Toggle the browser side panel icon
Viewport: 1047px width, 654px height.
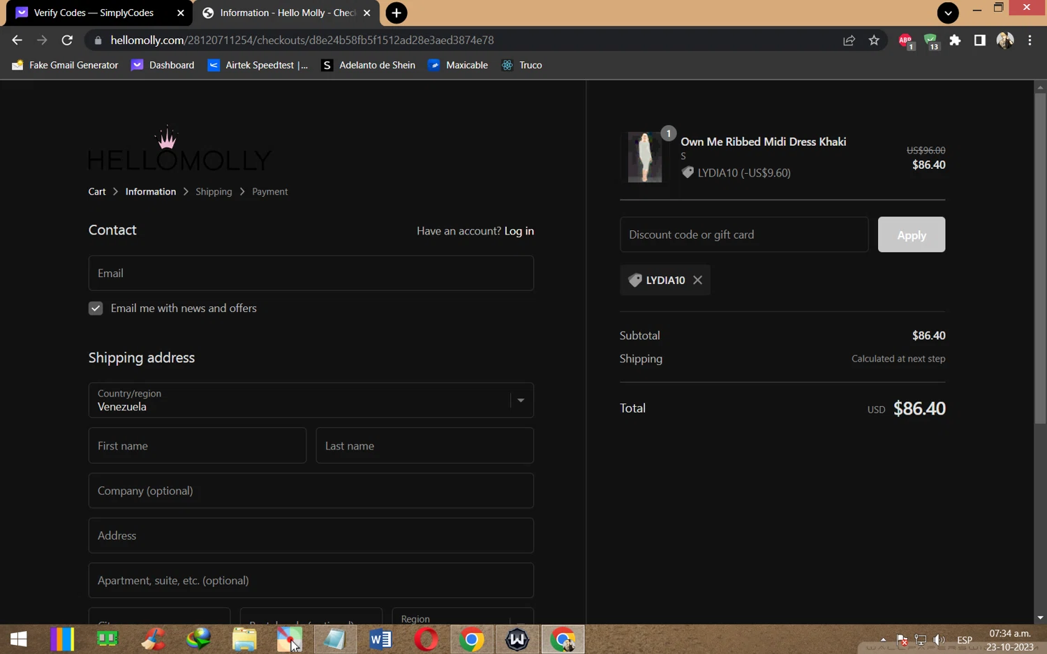(x=980, y=40)
